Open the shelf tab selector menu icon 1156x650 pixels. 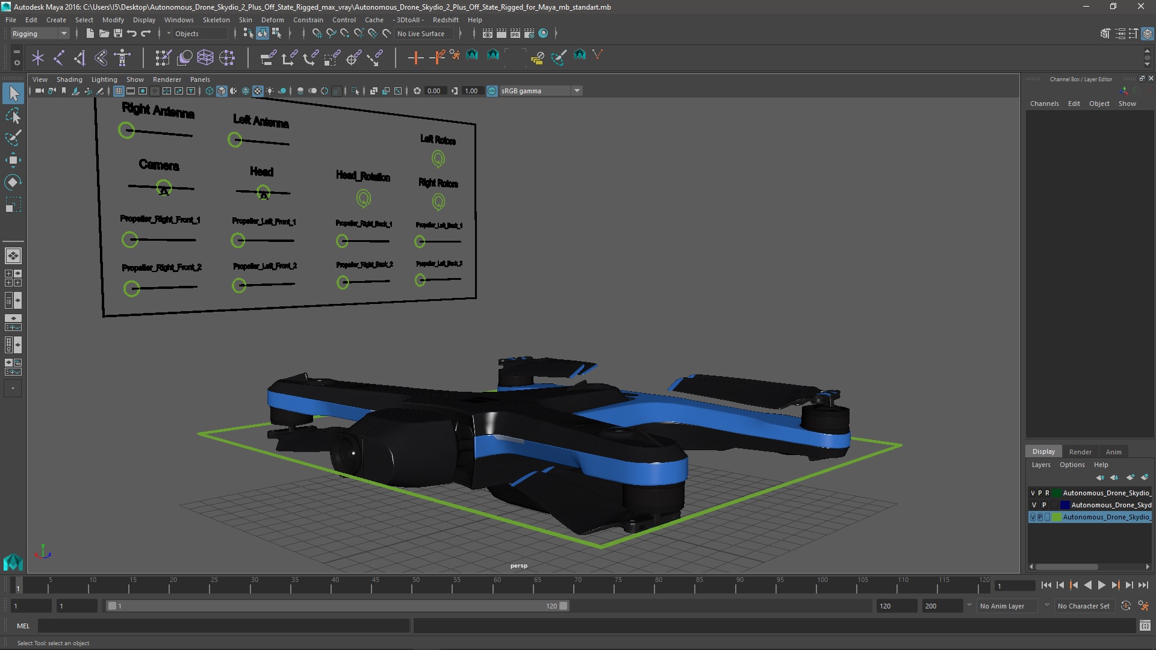[16, 52]
